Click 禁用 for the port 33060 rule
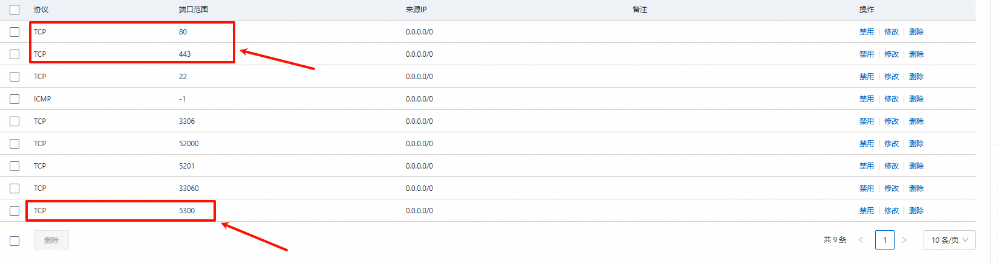Image resolution: width=998 pixels, height=264 pixels. [x=866, y=188]
